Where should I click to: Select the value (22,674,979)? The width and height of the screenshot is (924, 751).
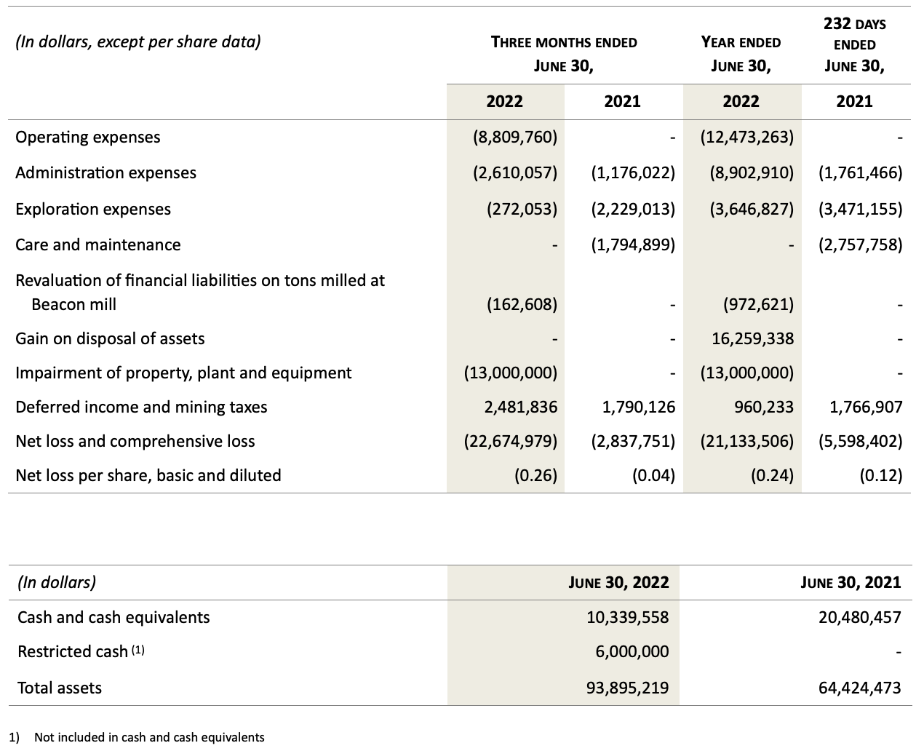tap(511, 441)
